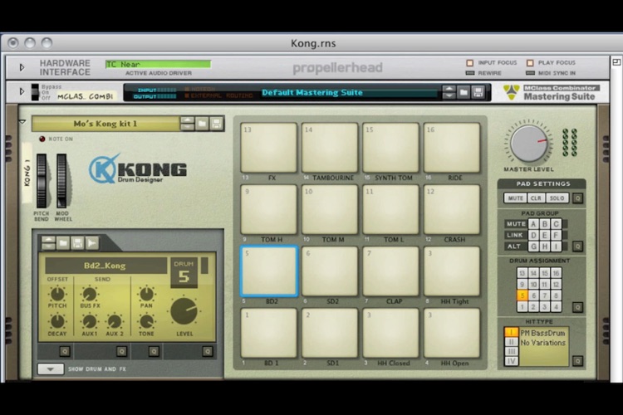This screenshot has height=415, width=623.
Task: Select hit type II
Action: (x=511, y=341)
